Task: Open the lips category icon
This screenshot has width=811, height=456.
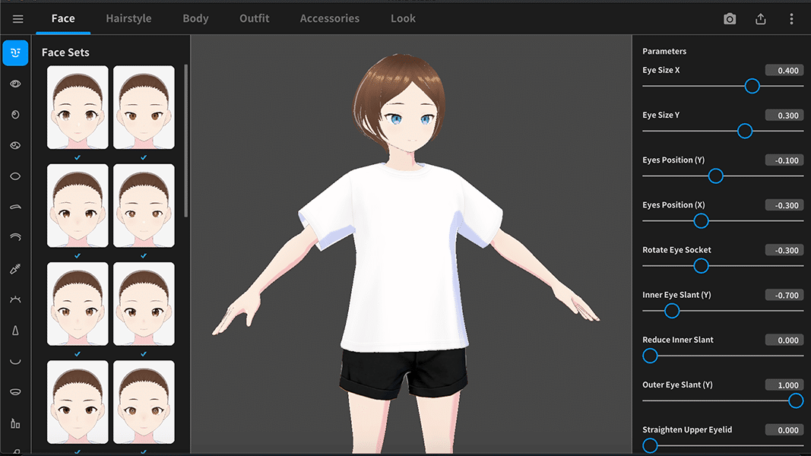Action: tap(15, 392)
